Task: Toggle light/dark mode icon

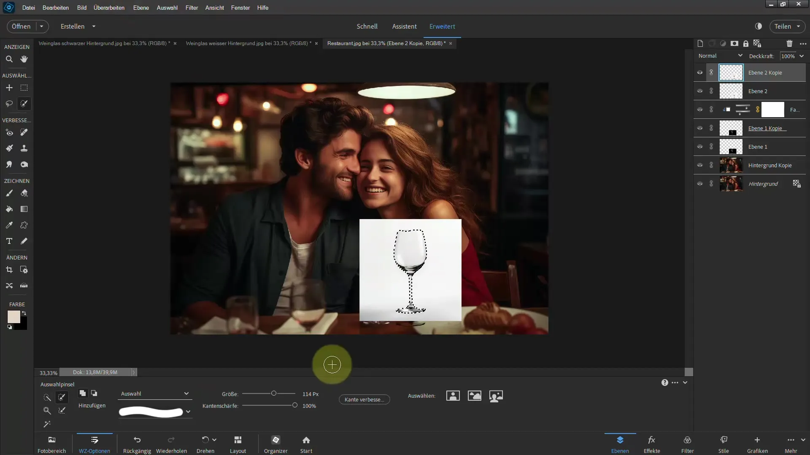Action: 759,26
